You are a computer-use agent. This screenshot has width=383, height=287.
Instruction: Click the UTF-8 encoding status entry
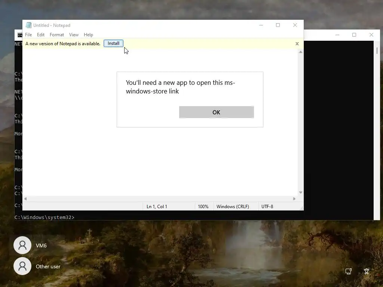click(267, 206)
